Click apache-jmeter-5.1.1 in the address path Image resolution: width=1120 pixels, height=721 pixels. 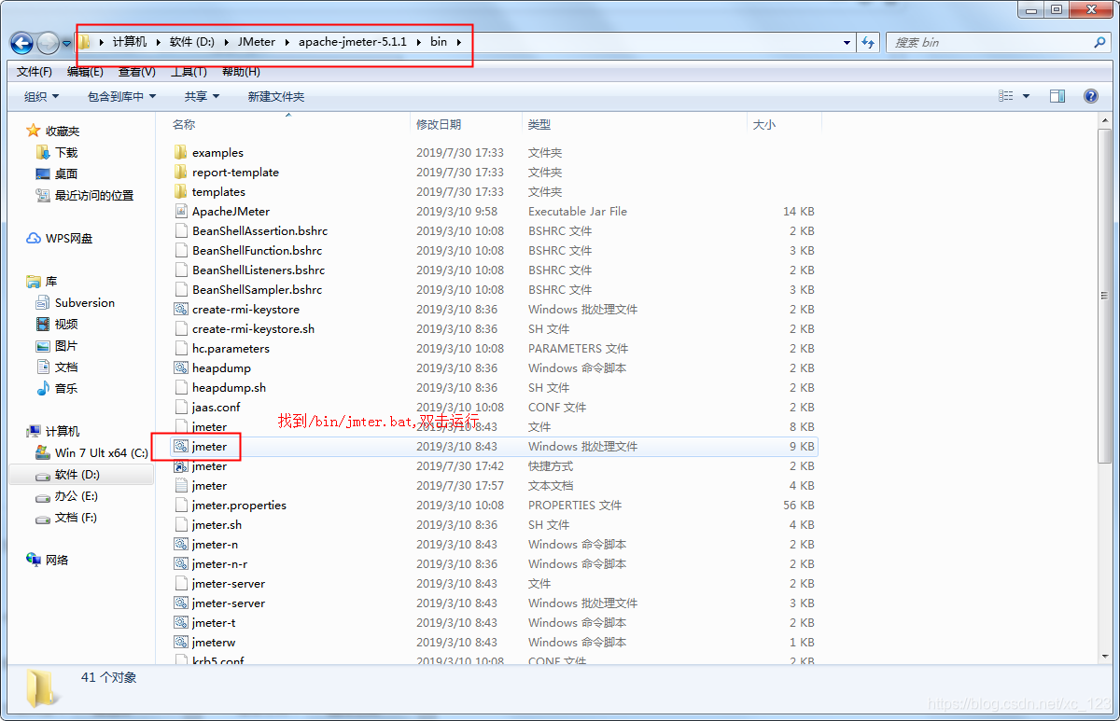point(352,42)
